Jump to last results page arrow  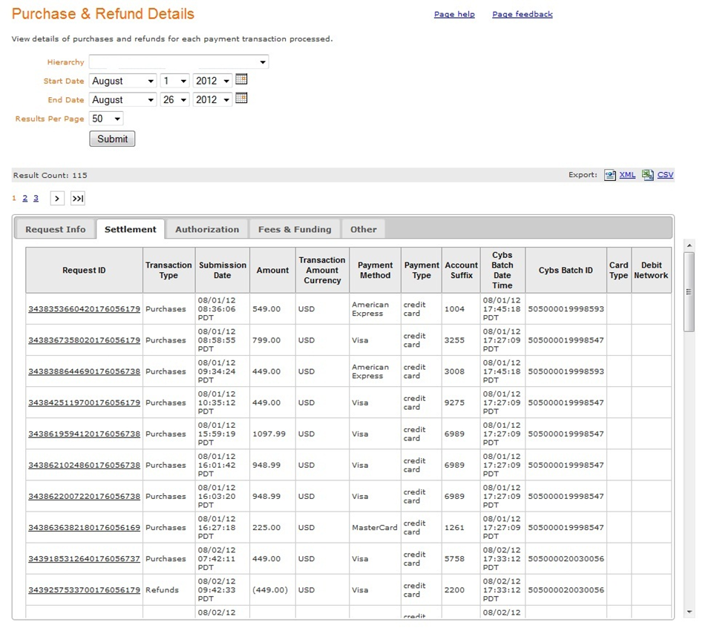[78, 199]
